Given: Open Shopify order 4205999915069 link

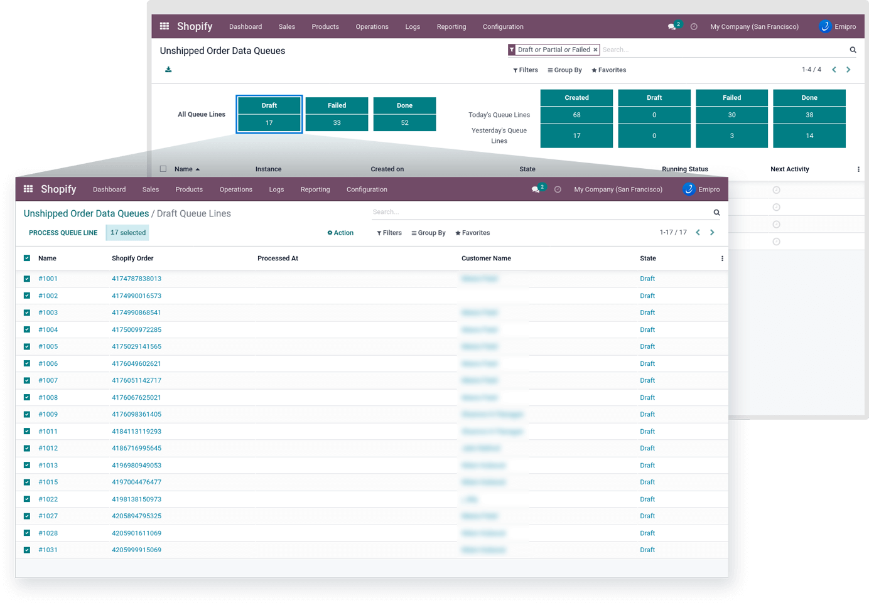Looking at the screenshot, I should [x=136, y=550].
